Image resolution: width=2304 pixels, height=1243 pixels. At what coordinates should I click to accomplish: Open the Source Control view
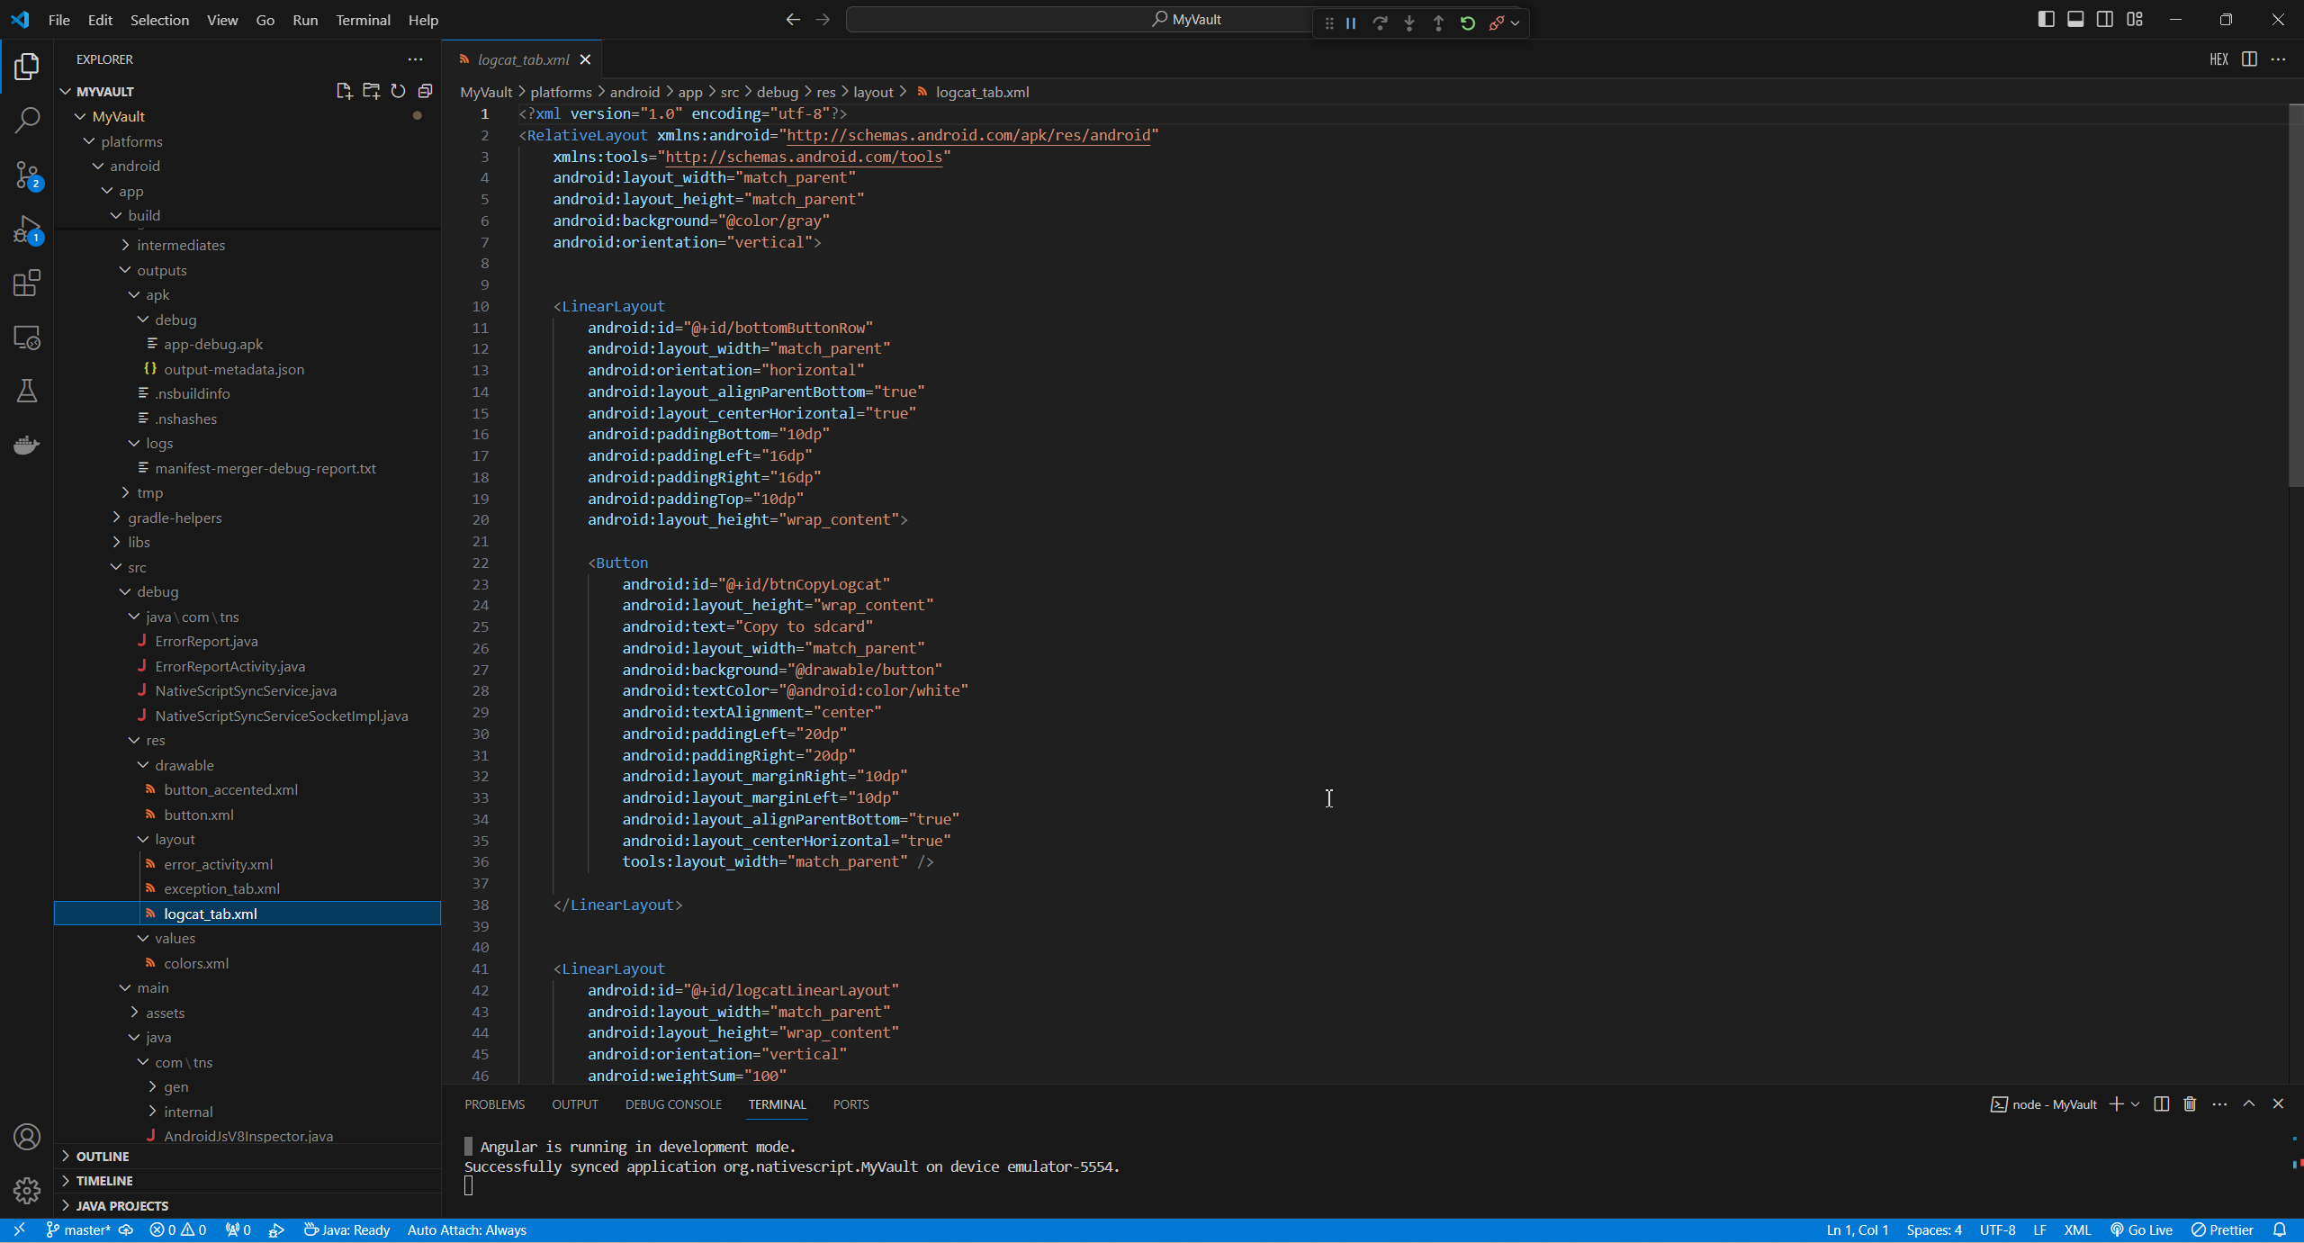point(27,175)
